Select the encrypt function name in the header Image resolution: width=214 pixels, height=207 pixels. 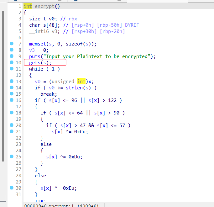43,6
